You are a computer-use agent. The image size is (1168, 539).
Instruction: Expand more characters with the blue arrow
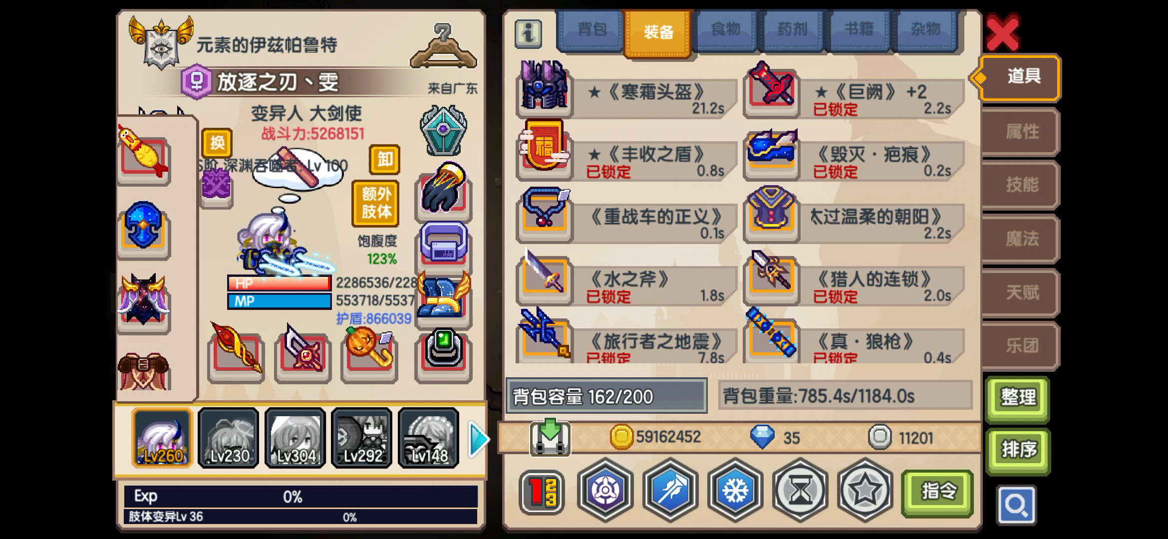click(x=478, y=439)
